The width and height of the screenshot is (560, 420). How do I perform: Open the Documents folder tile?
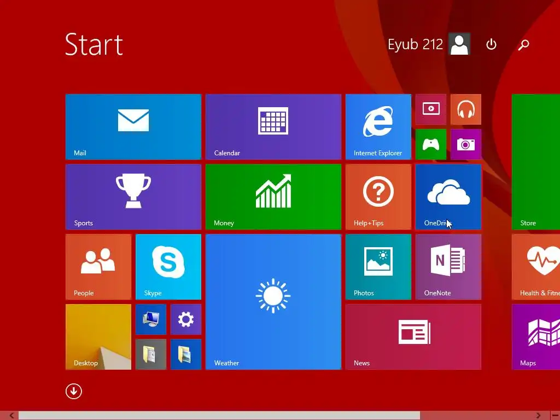pyautogui.click(x=151, y=354)
